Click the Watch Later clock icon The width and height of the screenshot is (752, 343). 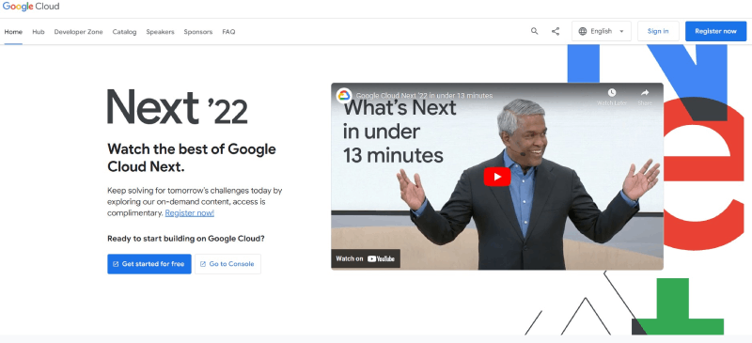612,93
